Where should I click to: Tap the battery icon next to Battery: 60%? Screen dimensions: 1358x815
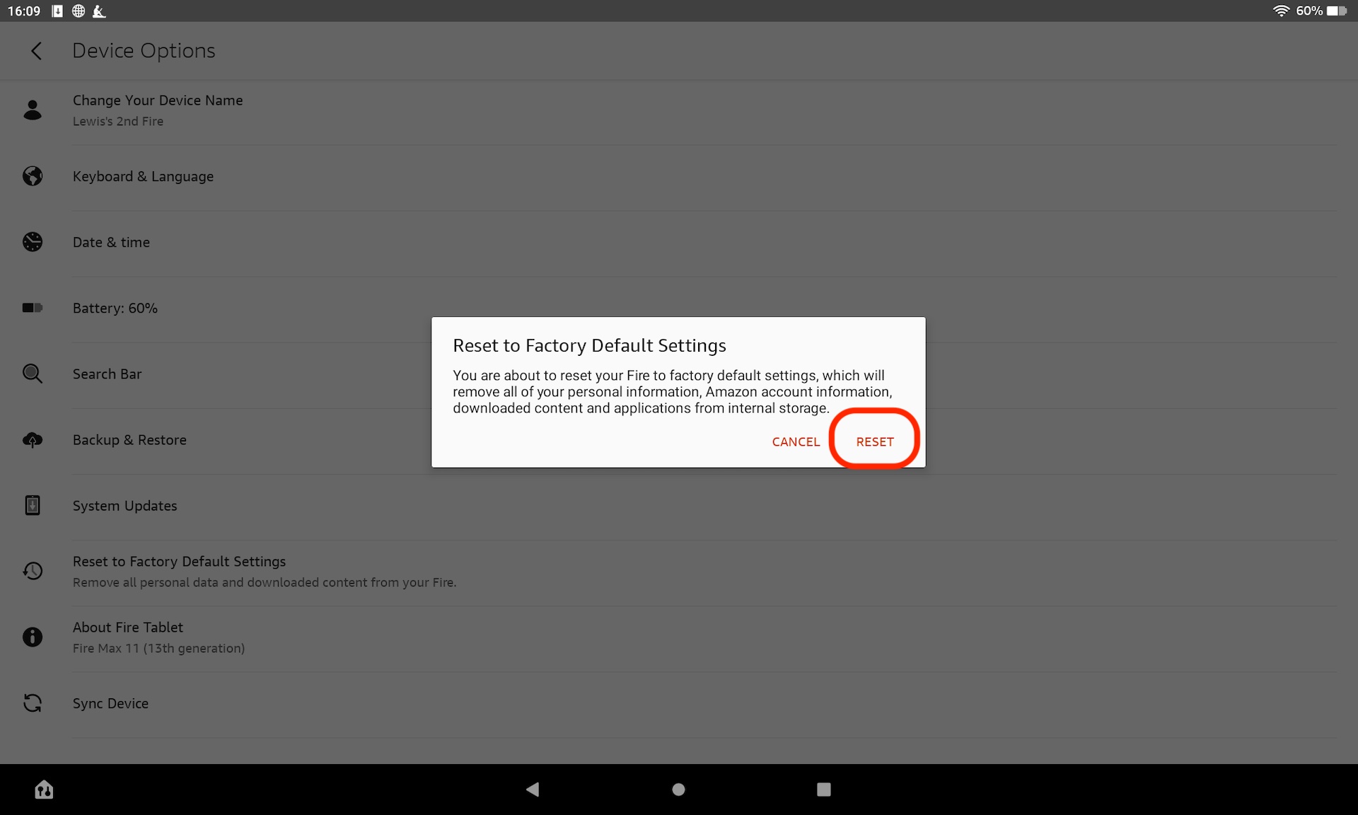click(x=33, y=308)
